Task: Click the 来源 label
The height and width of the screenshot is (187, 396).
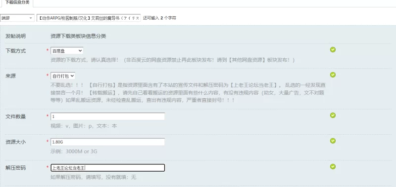Action: [x=10, y=76]
